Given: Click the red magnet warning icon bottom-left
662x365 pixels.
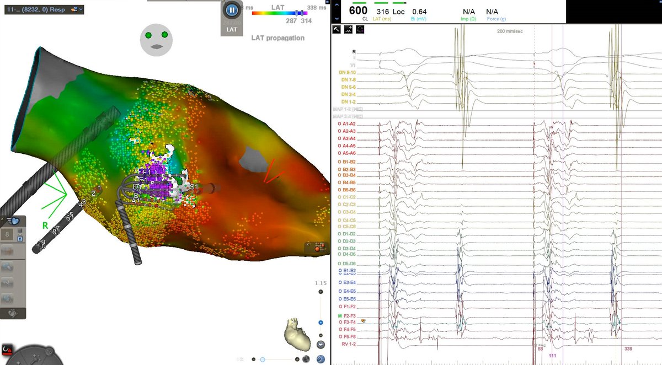Looking at the screenshot, I should point(6,350).
